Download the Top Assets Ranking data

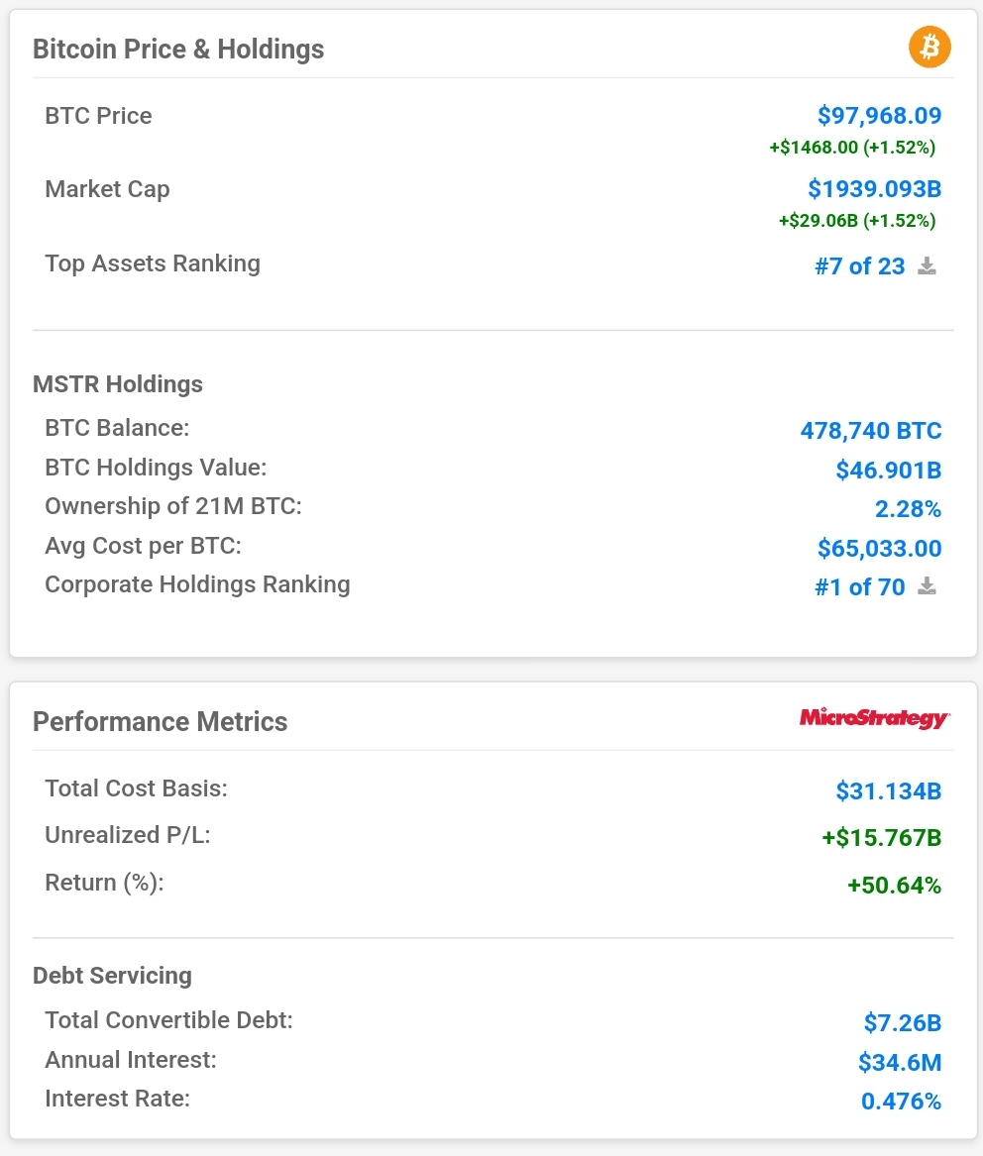pyautogui.click(x=927, y=266)
